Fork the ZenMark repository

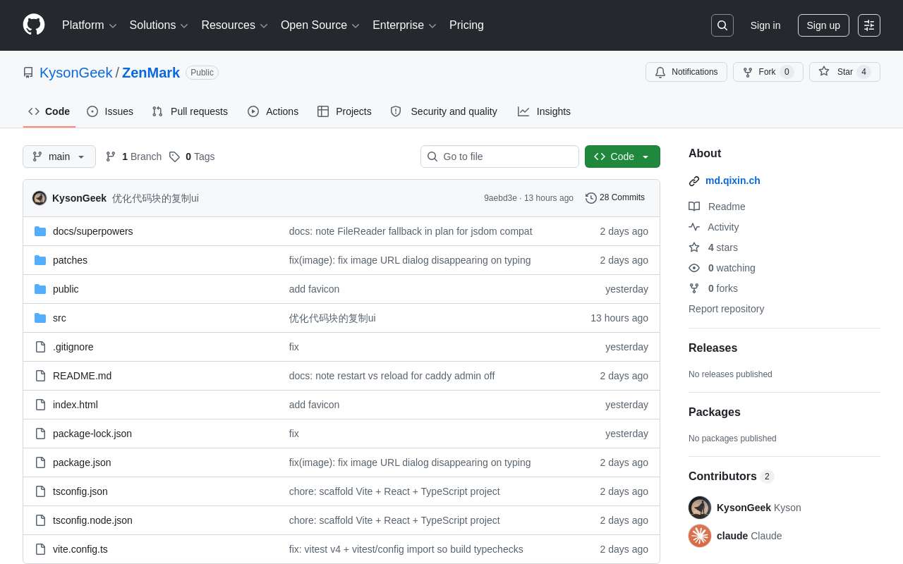[x=768, y=72]
